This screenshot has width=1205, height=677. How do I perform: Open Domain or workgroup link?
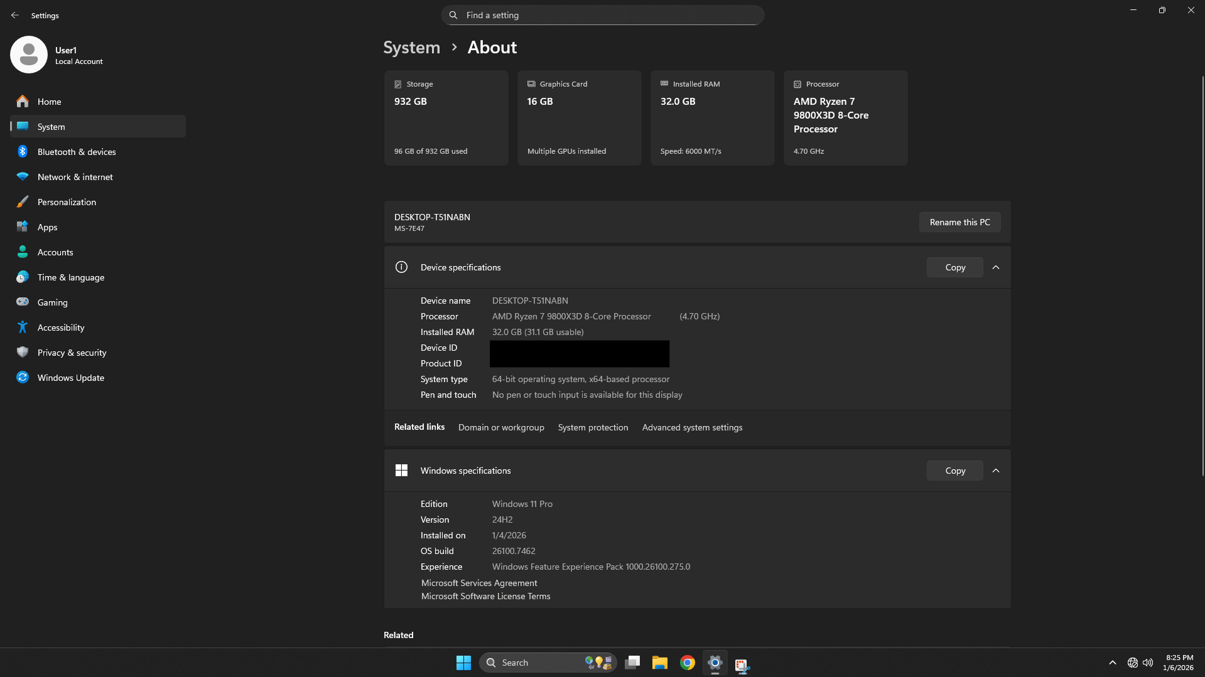501,427
